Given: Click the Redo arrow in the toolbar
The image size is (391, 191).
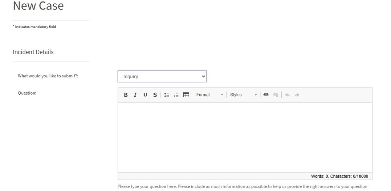Looking at the screenshot, I should [x=297, y=95].
